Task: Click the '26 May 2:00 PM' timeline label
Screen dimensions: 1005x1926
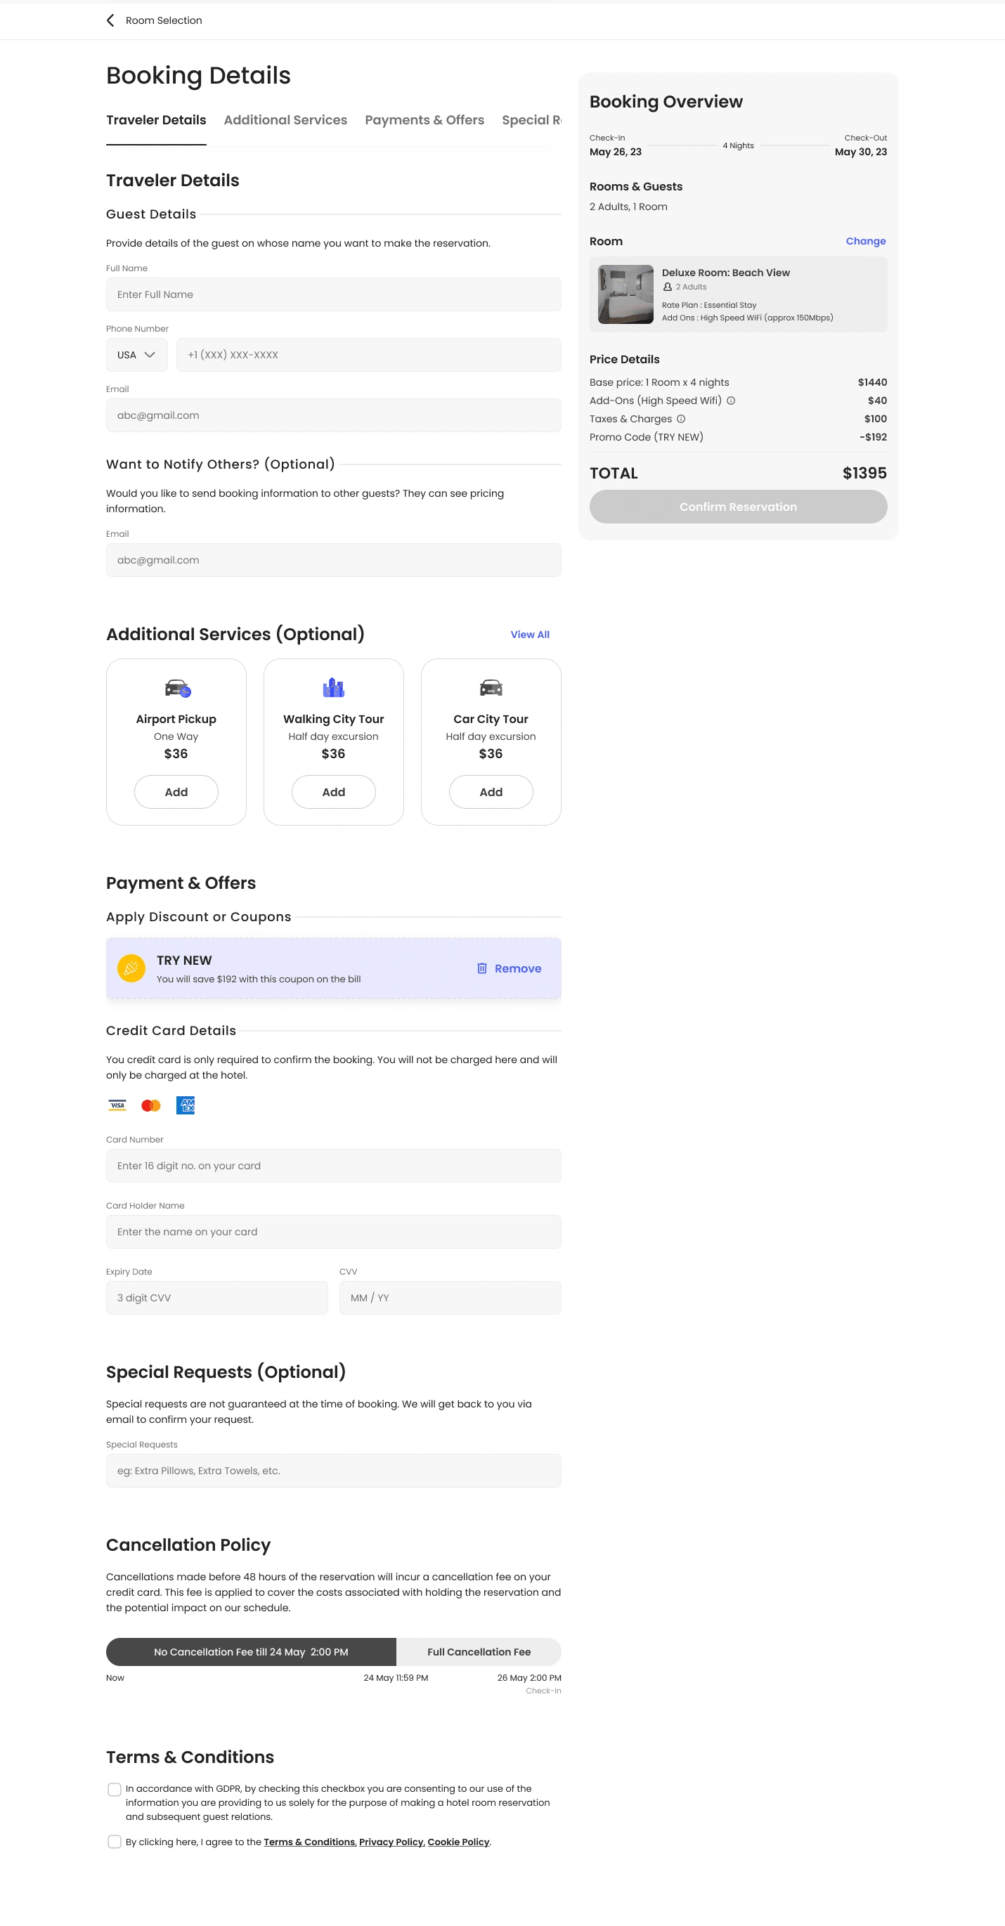Action: (529, 1679)
